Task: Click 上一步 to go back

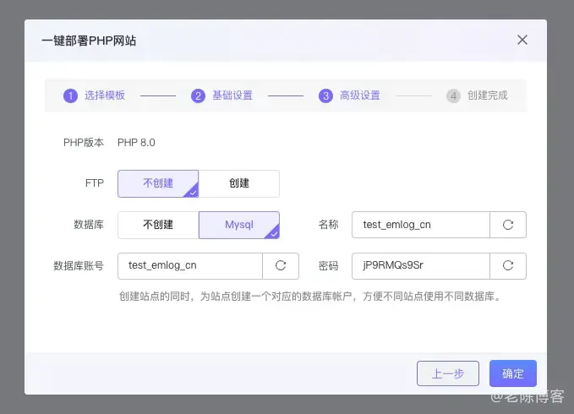Action: pyautogui.click(x=448, y=373)
